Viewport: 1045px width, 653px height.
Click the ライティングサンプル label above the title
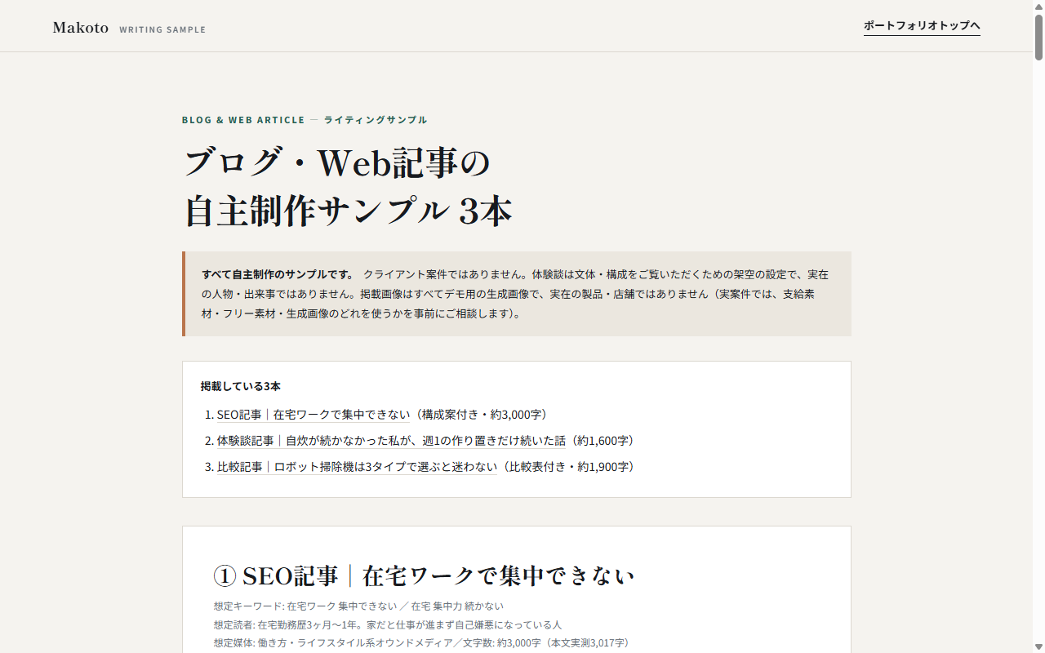tap(376, 120)
